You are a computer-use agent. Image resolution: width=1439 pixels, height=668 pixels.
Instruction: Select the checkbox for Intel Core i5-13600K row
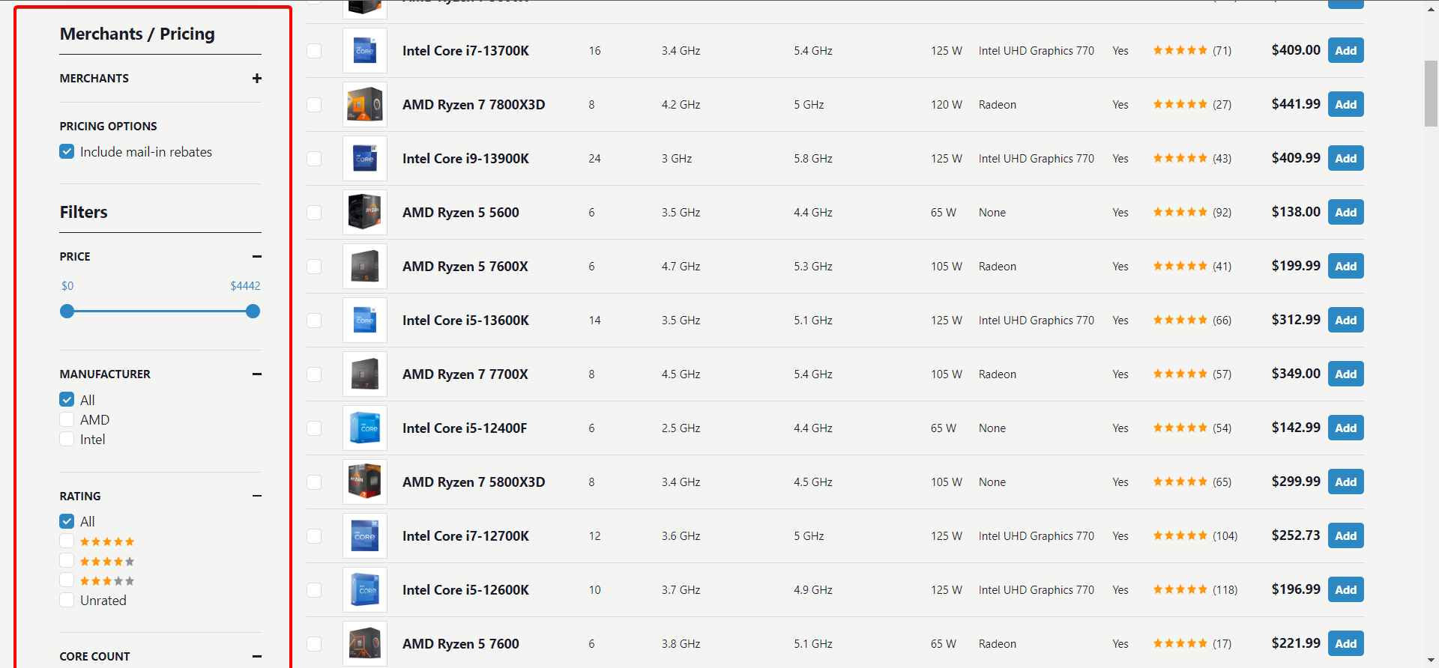pyautogui.click(x=314, y=321)
